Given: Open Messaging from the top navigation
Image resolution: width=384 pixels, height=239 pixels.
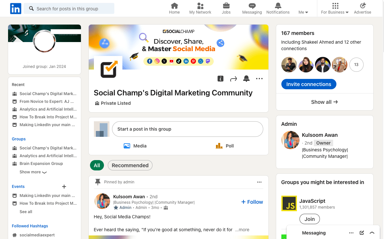Looking at the screenshot, I should pos(252,8).
